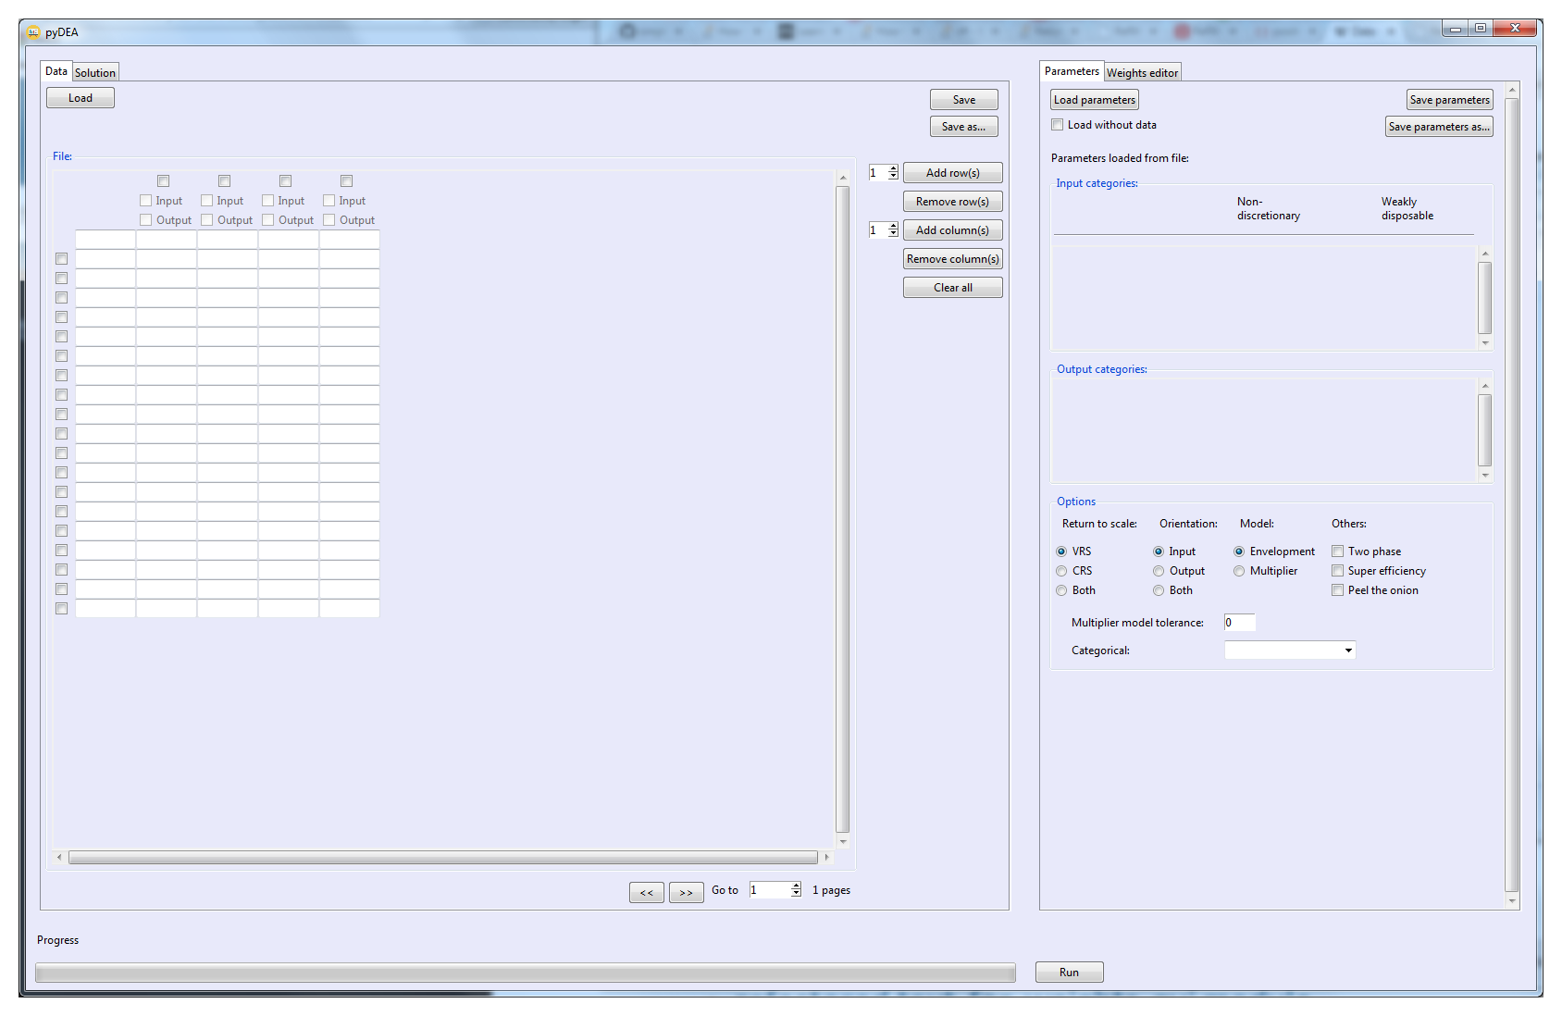This screenshot has width=1562, height=1016.
Task: Click the Load button
Action: tap(81, 98)
